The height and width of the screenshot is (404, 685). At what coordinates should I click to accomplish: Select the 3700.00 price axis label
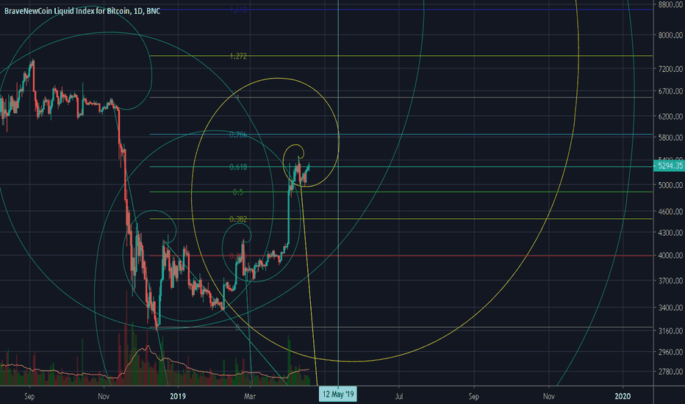pyautogui.click(x=670, y=281)
